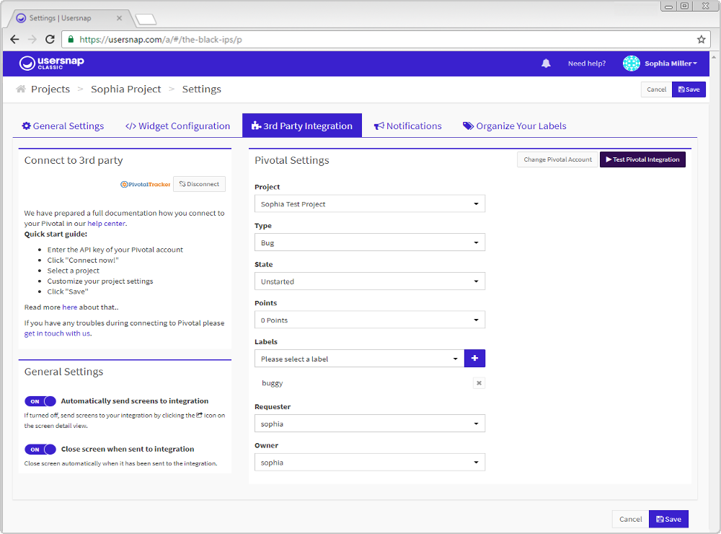Reload the browser page
Image resolution: width=721 pixels, height=534 pixels.
tap(50, 40)
